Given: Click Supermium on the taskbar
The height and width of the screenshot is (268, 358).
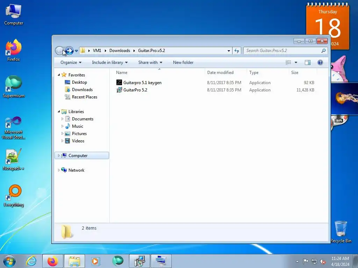Looking at the screenshot, I should [x=117, y=261].
